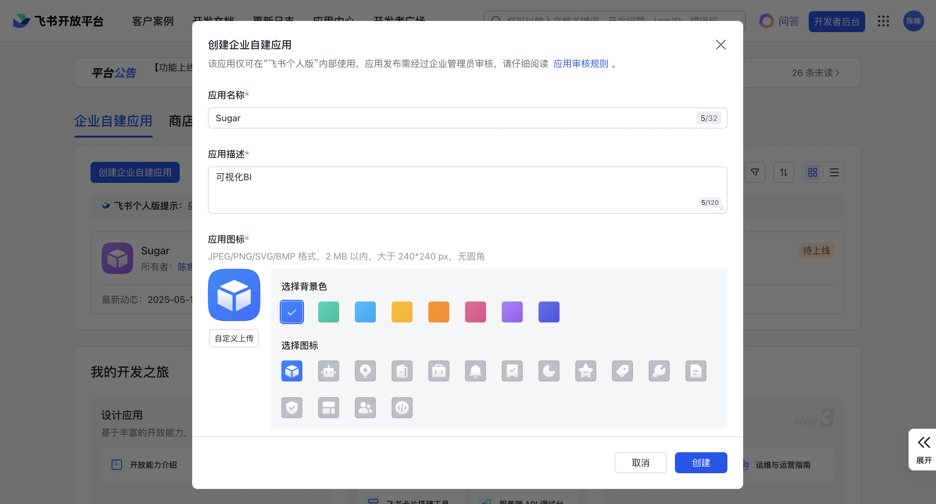Choose the green background color
This screenshot has height=504, width=936.
point(329,312)
